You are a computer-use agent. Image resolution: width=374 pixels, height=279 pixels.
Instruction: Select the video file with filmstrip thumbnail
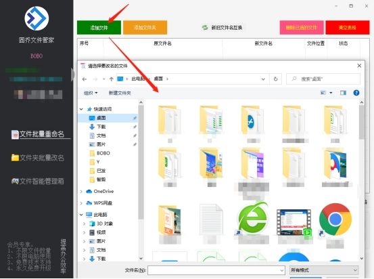tap(294, 222)
